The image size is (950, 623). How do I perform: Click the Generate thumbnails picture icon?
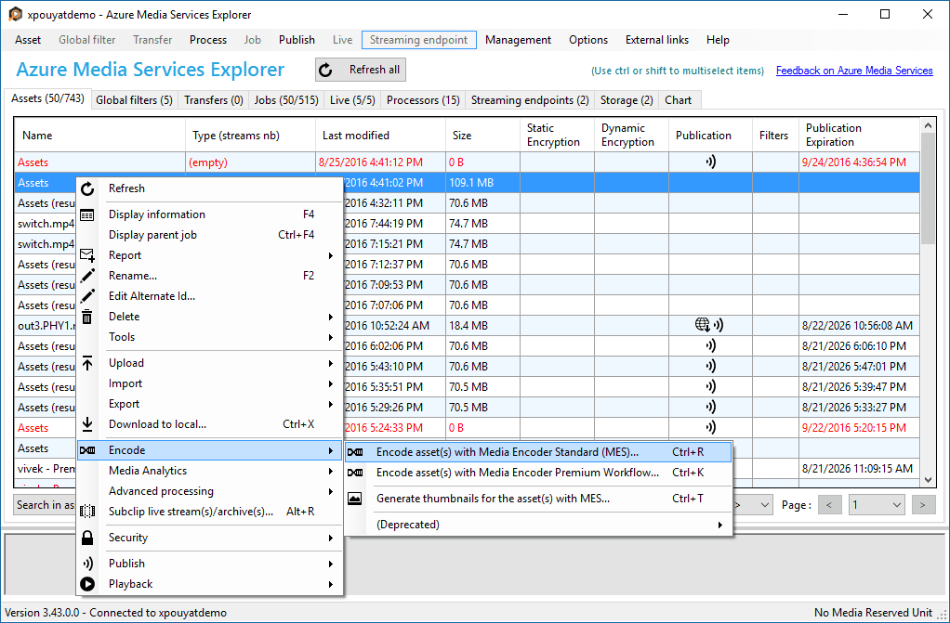point(355,499)
